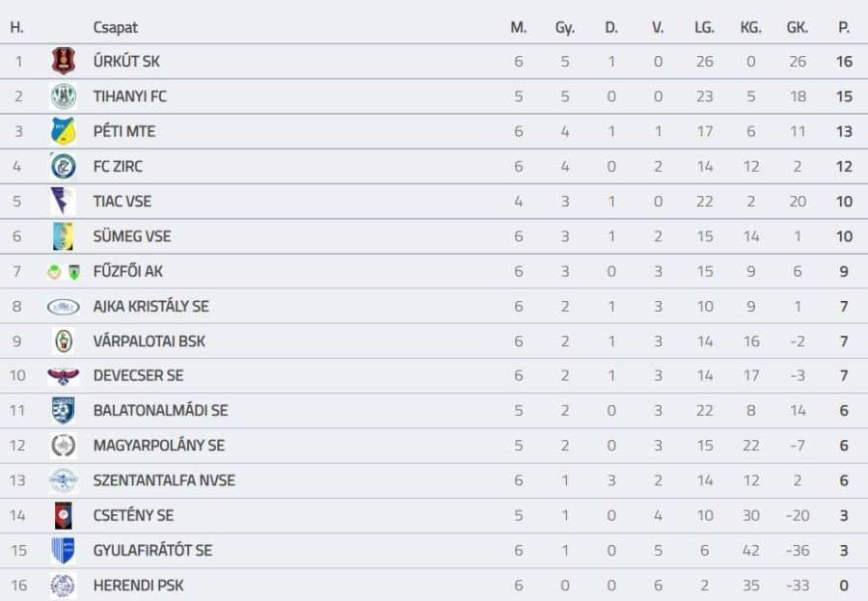
Task: Click the Tihanyi FC team logo
Action: 64,96
